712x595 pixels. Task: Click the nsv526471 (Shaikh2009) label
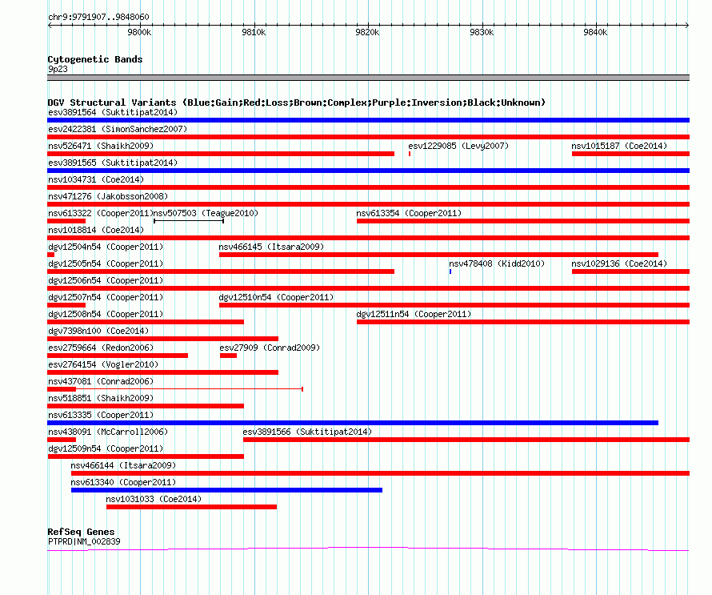tap(101, 146)
